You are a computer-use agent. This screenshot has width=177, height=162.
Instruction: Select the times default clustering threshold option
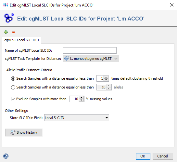click(13, 78)
